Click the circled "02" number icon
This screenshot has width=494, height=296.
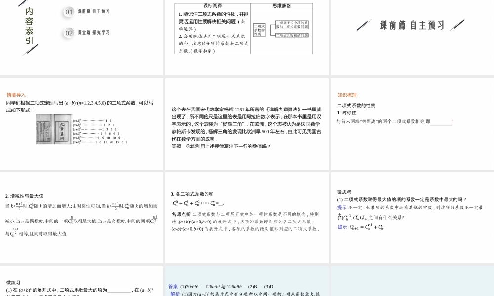tap(68, 32)
